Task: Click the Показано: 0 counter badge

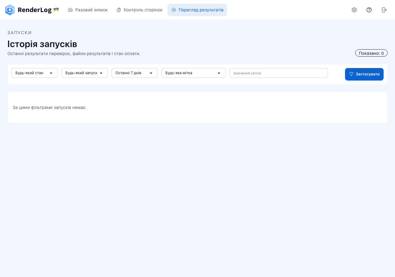Action: pyautogui.click(x=371, y=53)
